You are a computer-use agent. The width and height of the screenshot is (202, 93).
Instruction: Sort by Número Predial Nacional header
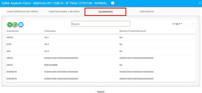[x=132, y=31]
